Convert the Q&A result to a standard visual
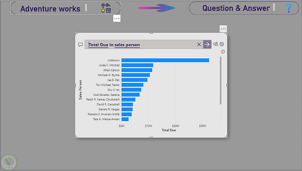Image resolution: width=302 pixels, height=171 pixels. (x=216, y=44)
